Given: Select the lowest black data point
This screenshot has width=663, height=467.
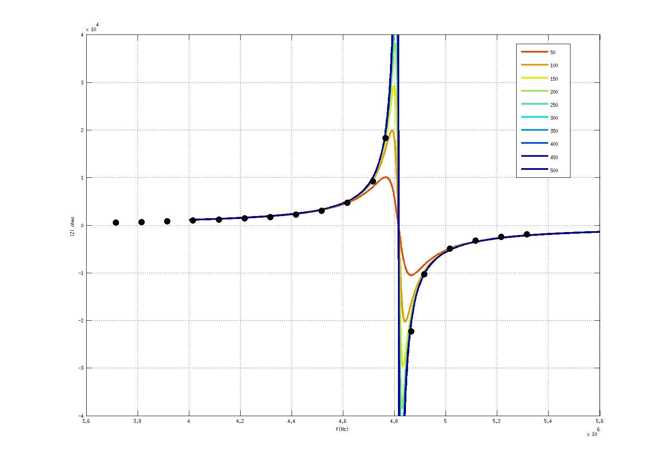Looking at the screenshot, I should click(x=411, y=331).
